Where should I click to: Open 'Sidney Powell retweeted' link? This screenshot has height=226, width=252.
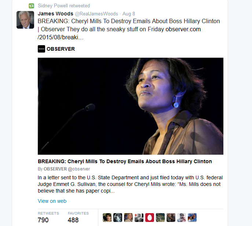[x=64, y=6]
